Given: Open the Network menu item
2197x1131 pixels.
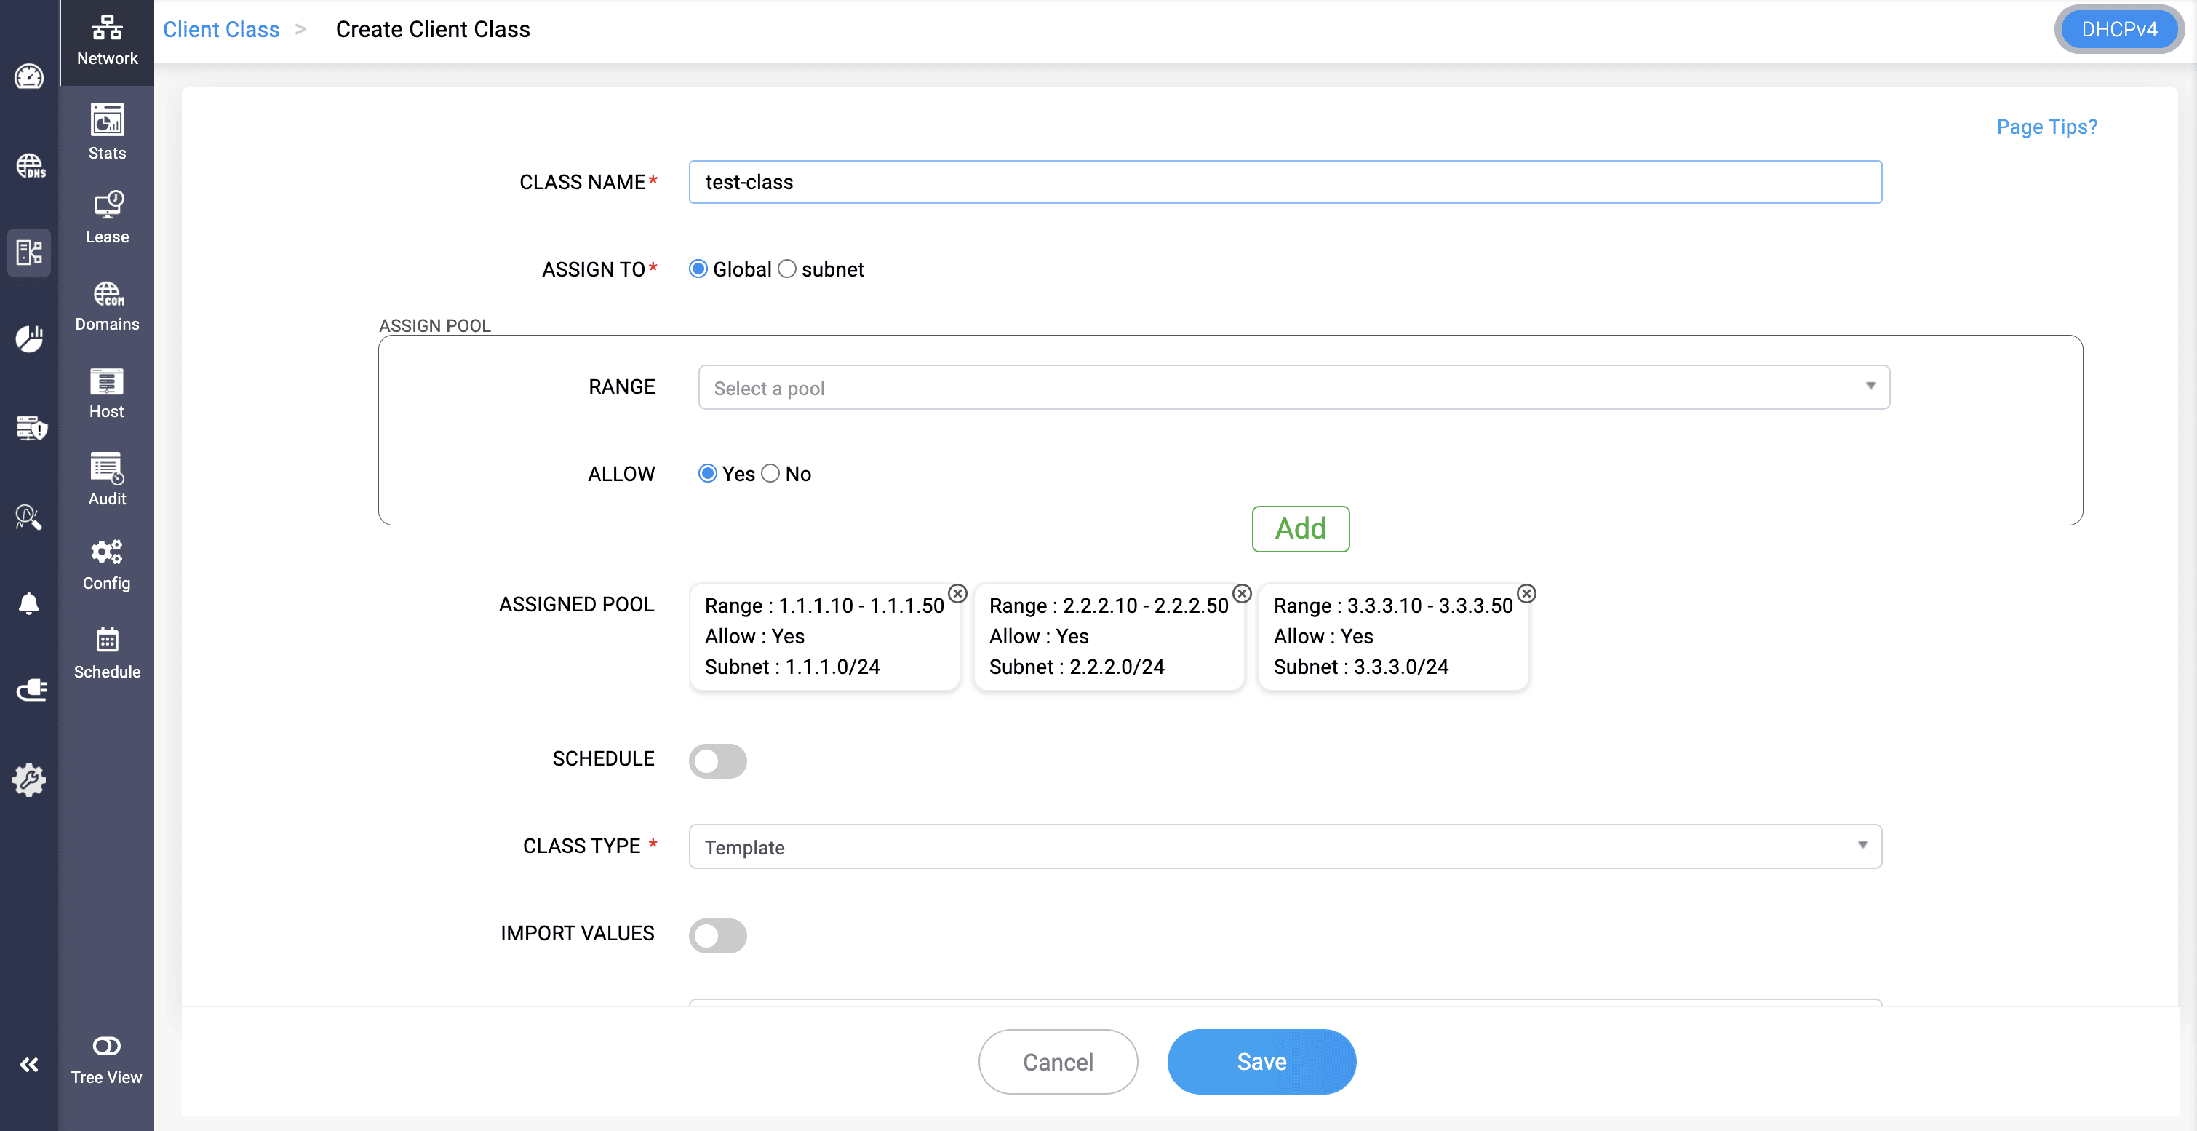Looking at the screenshot, I should point(107,41).
